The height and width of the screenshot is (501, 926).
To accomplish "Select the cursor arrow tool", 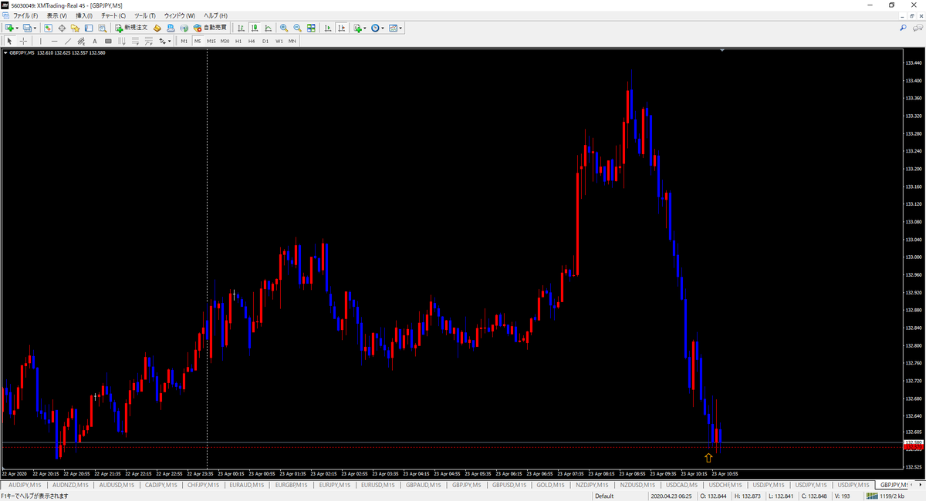I will click(x=10, y=41).
